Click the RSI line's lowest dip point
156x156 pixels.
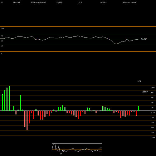(x=116, y=44)
